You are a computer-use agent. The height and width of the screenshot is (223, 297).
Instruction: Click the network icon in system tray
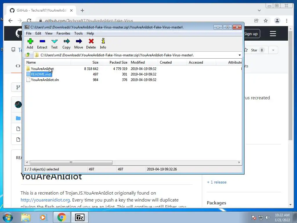pyautogui.click(x=261, y=217)
